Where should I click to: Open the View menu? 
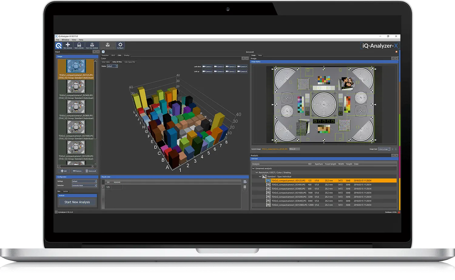(74, 40)
